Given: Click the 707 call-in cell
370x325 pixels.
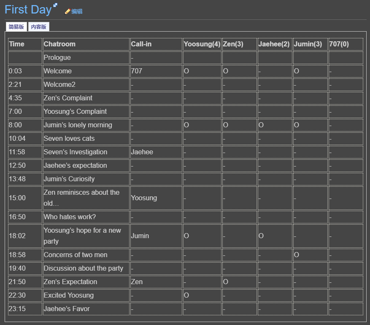Looking at the screenshot, I should [x=156, y=71].
